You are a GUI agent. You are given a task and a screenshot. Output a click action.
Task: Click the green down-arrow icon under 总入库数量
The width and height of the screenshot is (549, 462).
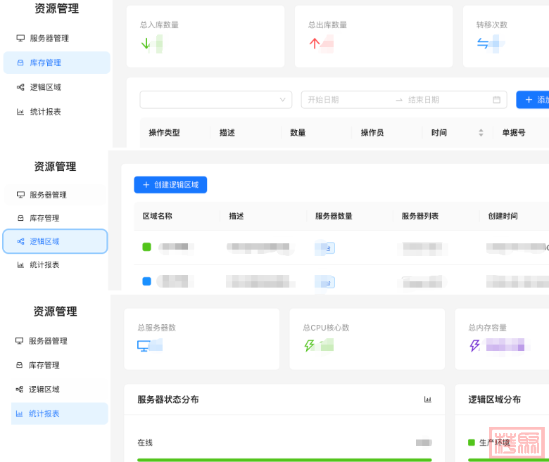146,44
